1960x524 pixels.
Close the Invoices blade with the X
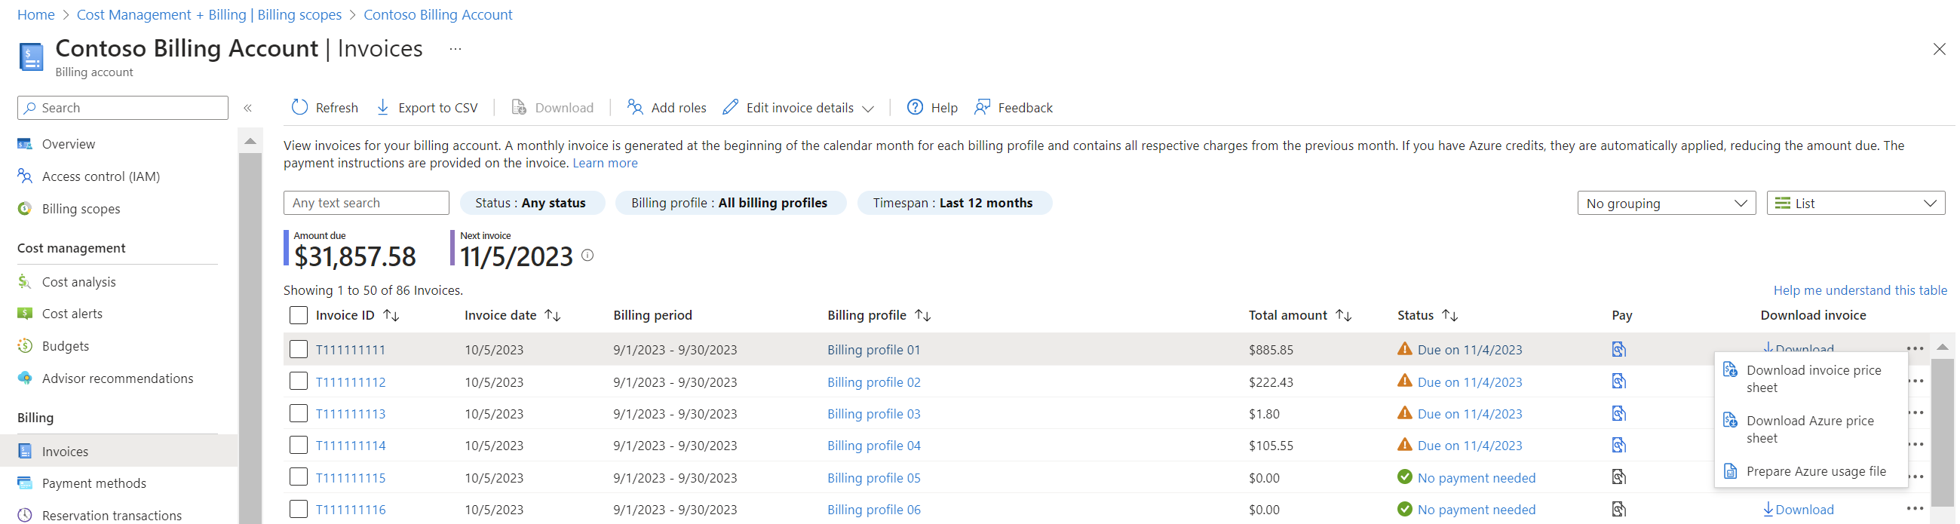point(1939,50)
